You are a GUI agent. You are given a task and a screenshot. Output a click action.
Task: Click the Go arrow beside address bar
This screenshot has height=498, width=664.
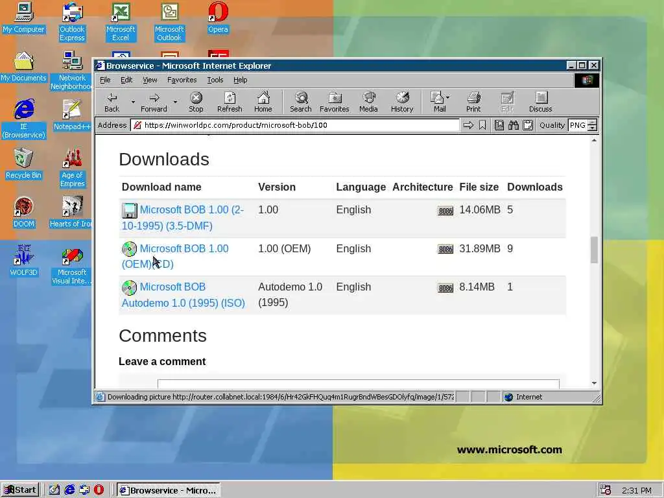(x=468, y=125)
